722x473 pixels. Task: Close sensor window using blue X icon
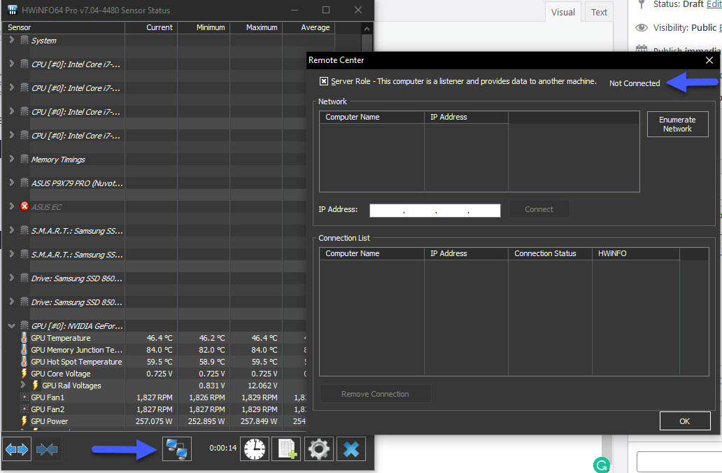tap(351, 449)
